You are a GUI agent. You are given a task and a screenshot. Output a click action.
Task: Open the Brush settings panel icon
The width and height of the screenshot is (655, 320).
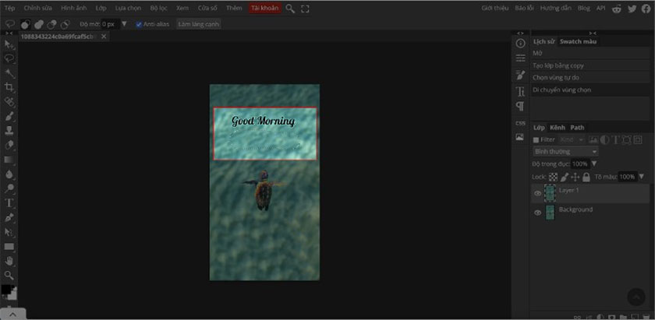coord(520,75)
